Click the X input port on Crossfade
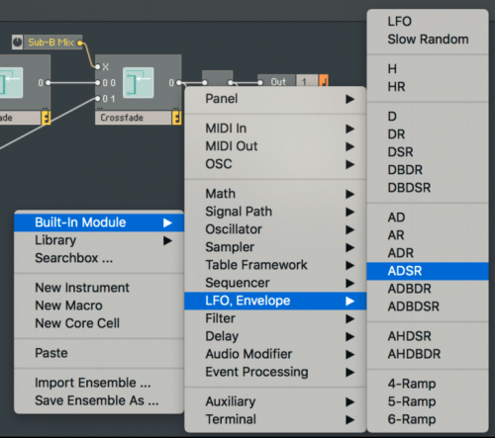The image size is (495, 438). coord(97,67)
